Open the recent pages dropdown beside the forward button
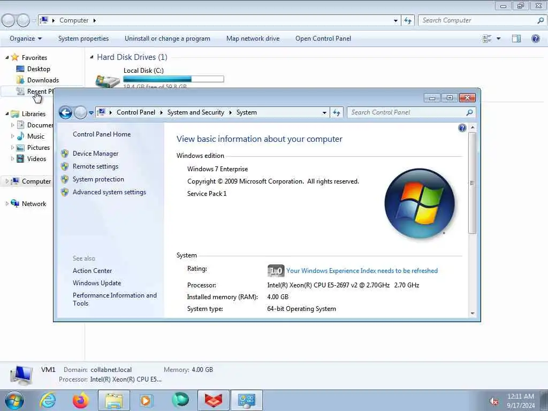This screenshot has width=548, height=411. (91, 112)
